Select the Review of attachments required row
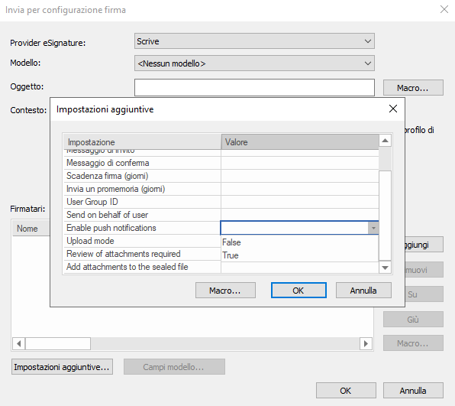Viewport: 455px width, 406px height. click(x=142, y=254)
